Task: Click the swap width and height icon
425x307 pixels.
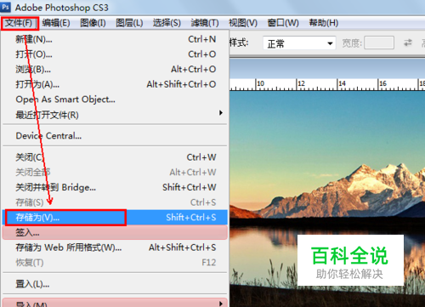Action: click(408, 43)
